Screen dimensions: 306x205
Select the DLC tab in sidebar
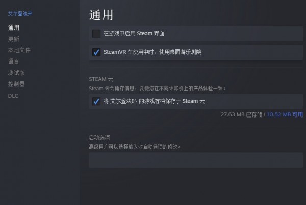click(13, 96)
